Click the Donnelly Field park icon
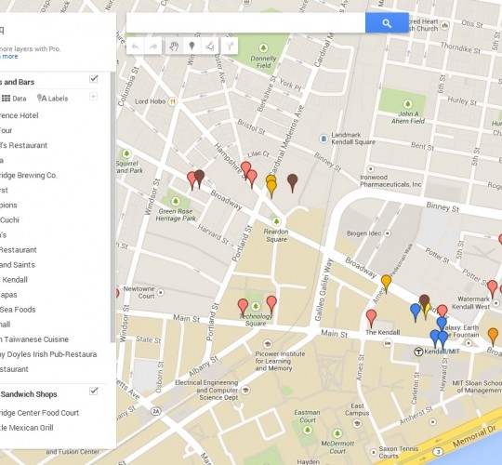502x465 pixels. pos(263,48)
